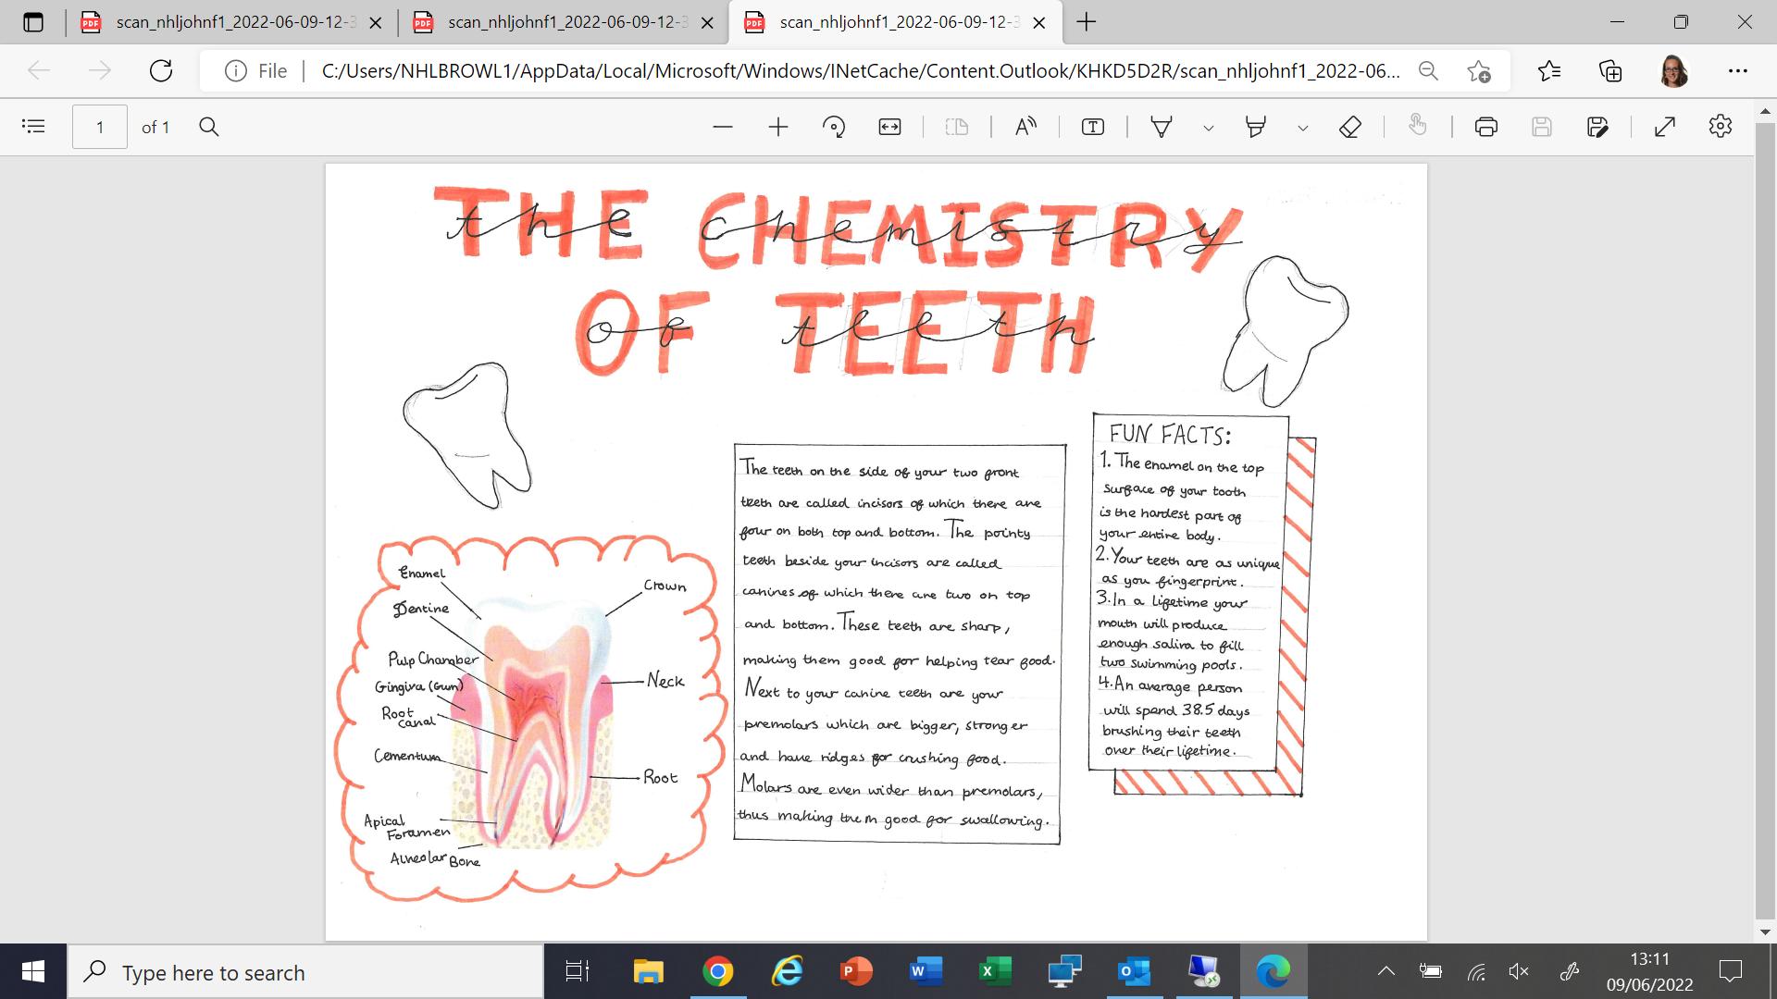Expand the Draw tool options dropdown
Image resolution: width=1777 pixels, height=999 pixels.
click(1208, 128)
